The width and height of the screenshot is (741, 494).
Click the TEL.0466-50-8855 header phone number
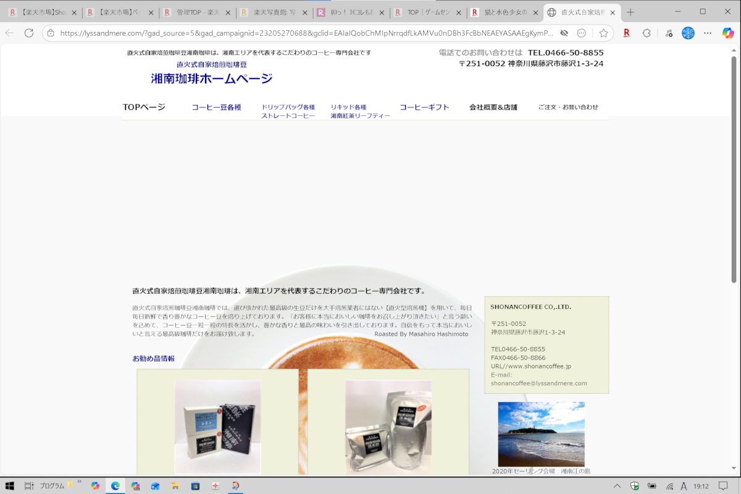click(566, 53)
